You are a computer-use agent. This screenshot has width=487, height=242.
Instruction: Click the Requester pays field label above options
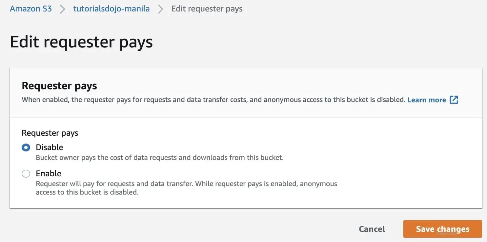50,133
